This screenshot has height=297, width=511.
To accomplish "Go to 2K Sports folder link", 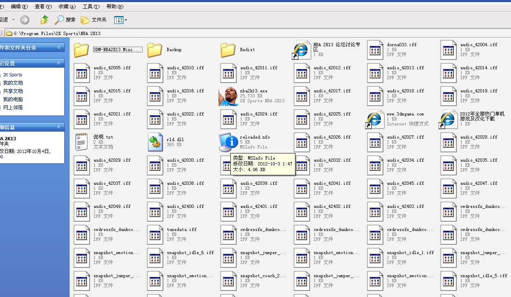I will (x=13, y=75).
